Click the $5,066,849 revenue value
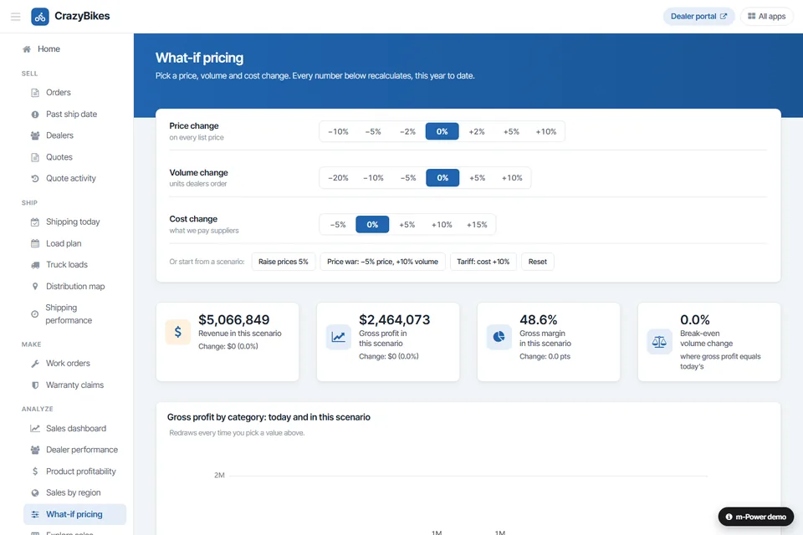The width and height of the screenshot is (803, 535). [233, 320]
